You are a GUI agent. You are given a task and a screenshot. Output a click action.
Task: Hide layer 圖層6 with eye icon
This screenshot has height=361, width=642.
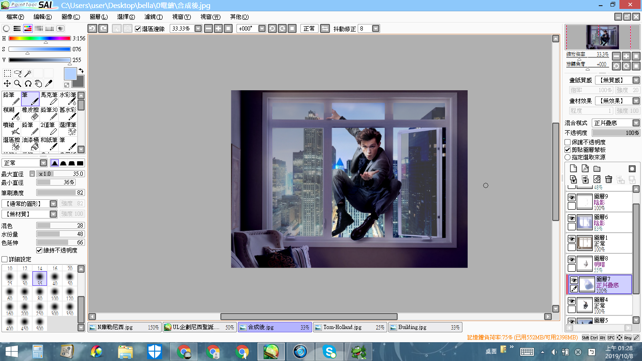tap(572, 219)
